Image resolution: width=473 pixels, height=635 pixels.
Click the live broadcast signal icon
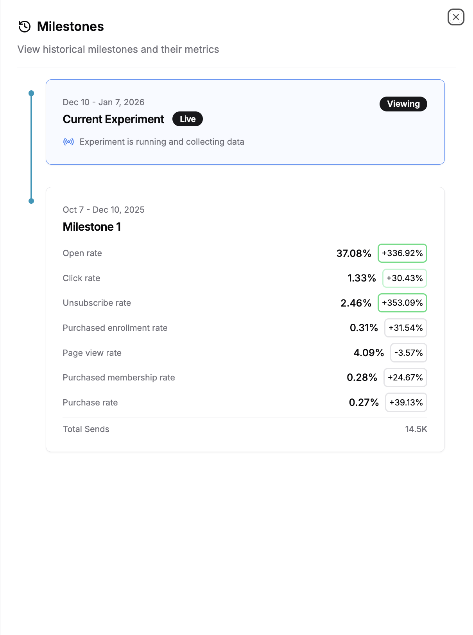click(68, 142)
